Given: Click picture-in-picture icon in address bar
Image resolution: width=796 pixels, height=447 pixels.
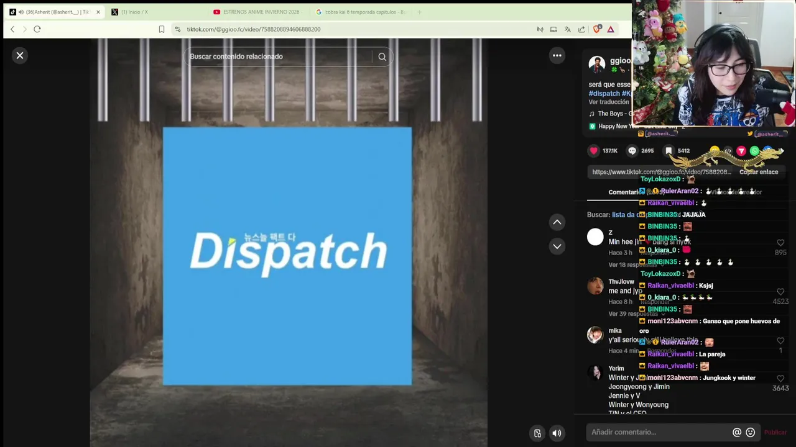Looking at the screenshot, I should click(x=553, y=29).
